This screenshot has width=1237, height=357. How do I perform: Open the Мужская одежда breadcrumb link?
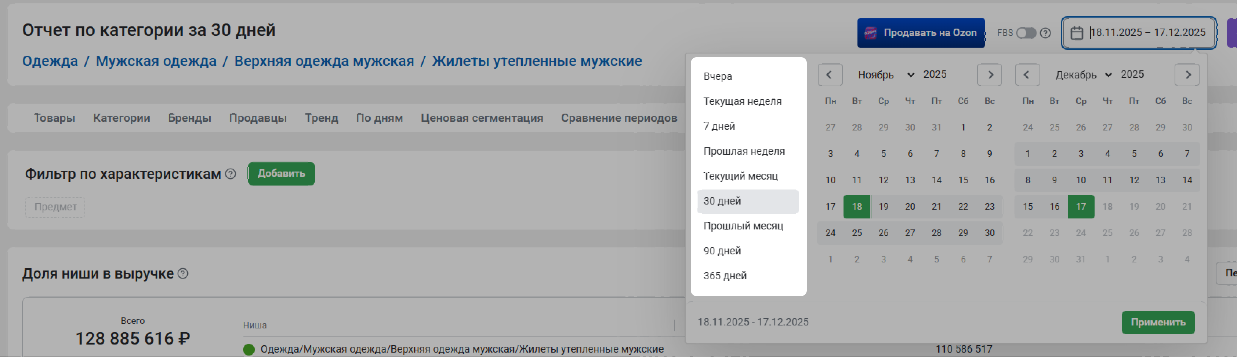click(156, 61)
